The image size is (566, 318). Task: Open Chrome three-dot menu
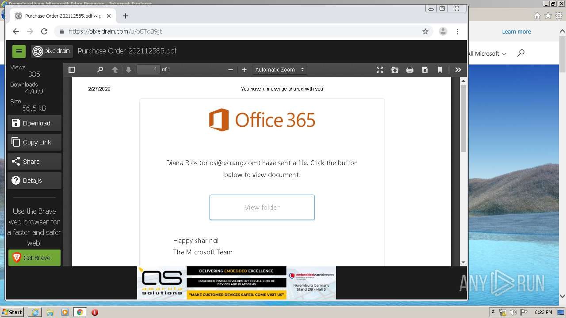[x=457, y=31]
